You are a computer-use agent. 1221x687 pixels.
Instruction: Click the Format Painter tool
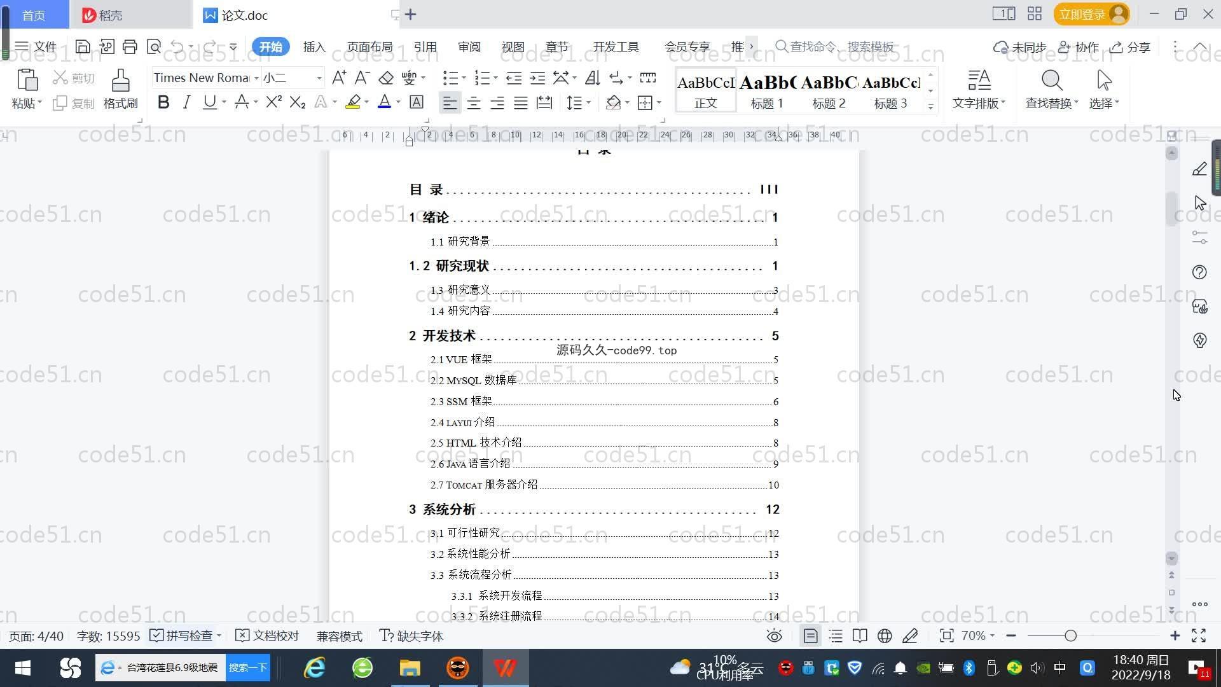[120, 89]
